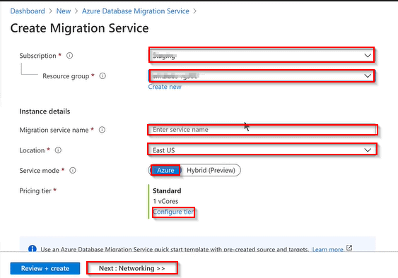Screen dimensions: 398x278
Task: Open the Location dropdown showing East US
Action: [x=262, y=150]
